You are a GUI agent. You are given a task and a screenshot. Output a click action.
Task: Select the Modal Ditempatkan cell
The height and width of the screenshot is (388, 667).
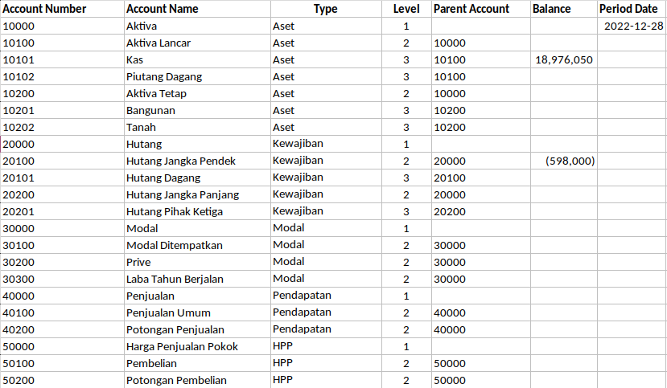[x=197, y=245]
